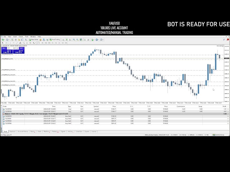Screen dimensions: 230x172
Task: Expand the Periods dropdown arrow
Action: (x=98, y=40)
